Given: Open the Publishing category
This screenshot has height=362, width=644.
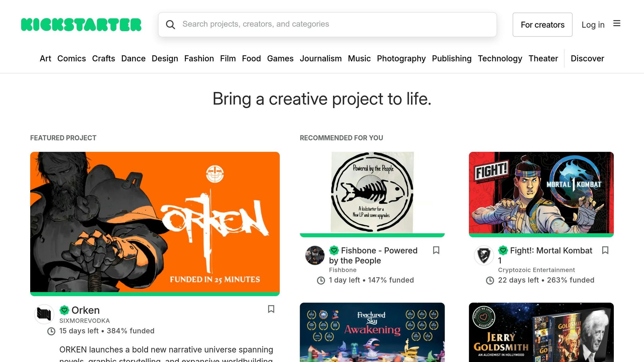Looking at the screenshot, I should click(x=452, y=58).
